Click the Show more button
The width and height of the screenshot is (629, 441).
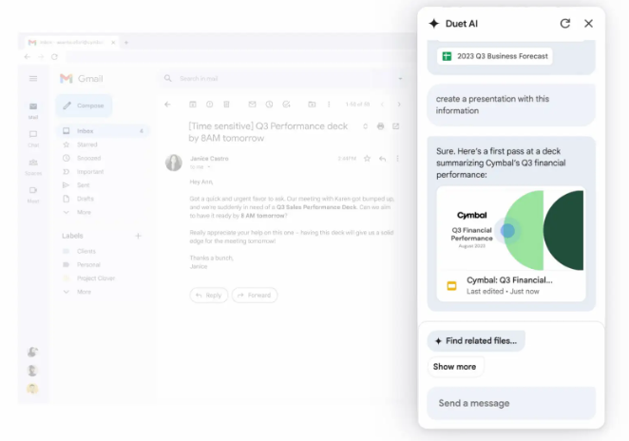coord(454,367)
